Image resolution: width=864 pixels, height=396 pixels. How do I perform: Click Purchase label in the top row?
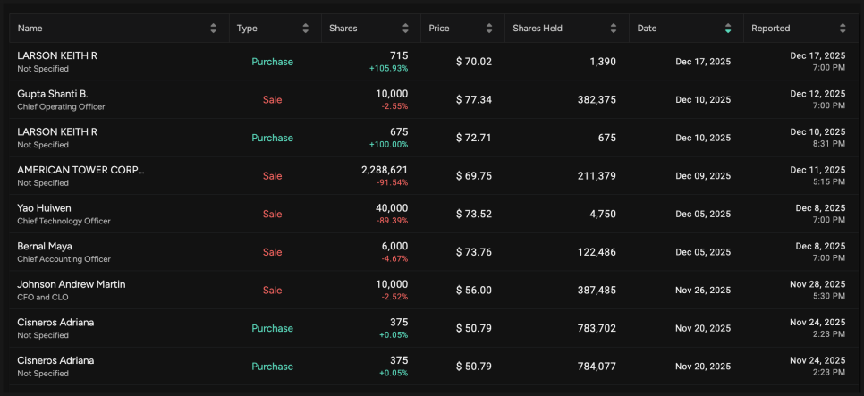pyautogui.click(x=272, y=62)
